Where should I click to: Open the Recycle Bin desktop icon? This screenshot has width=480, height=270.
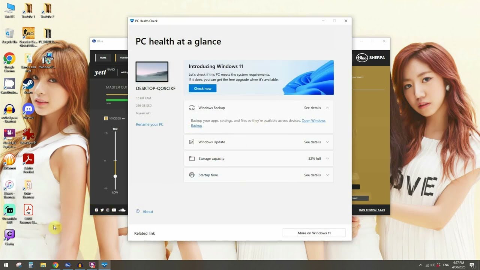(x=9, y=36)
